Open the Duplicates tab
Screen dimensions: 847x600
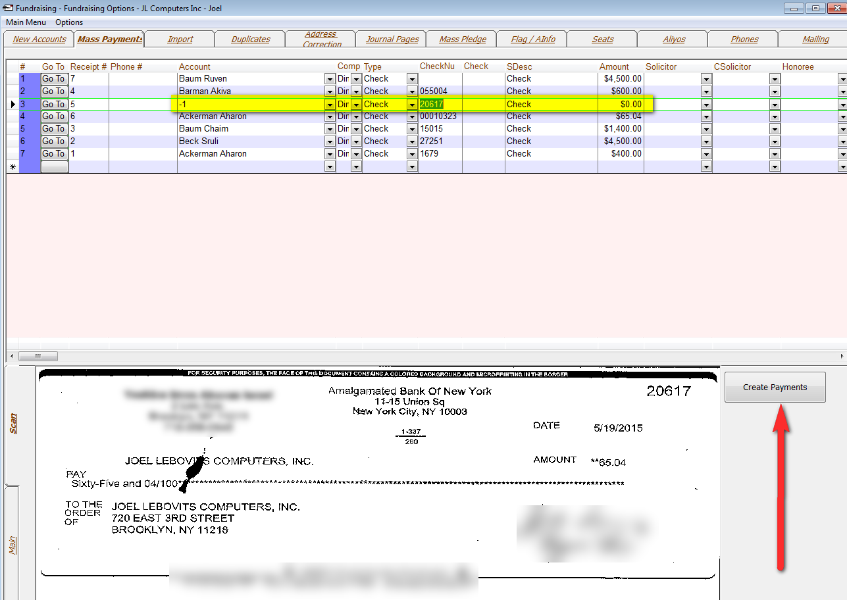coord(251,39)
